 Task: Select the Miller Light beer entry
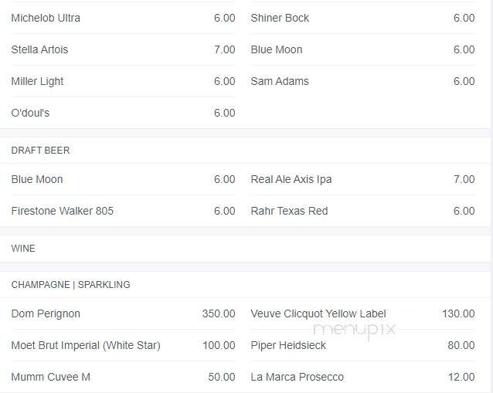point(123,81)
